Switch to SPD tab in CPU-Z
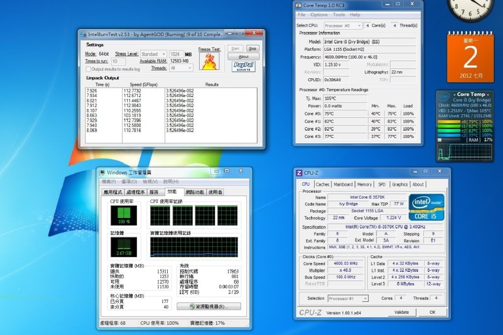 tap(382, 185)
